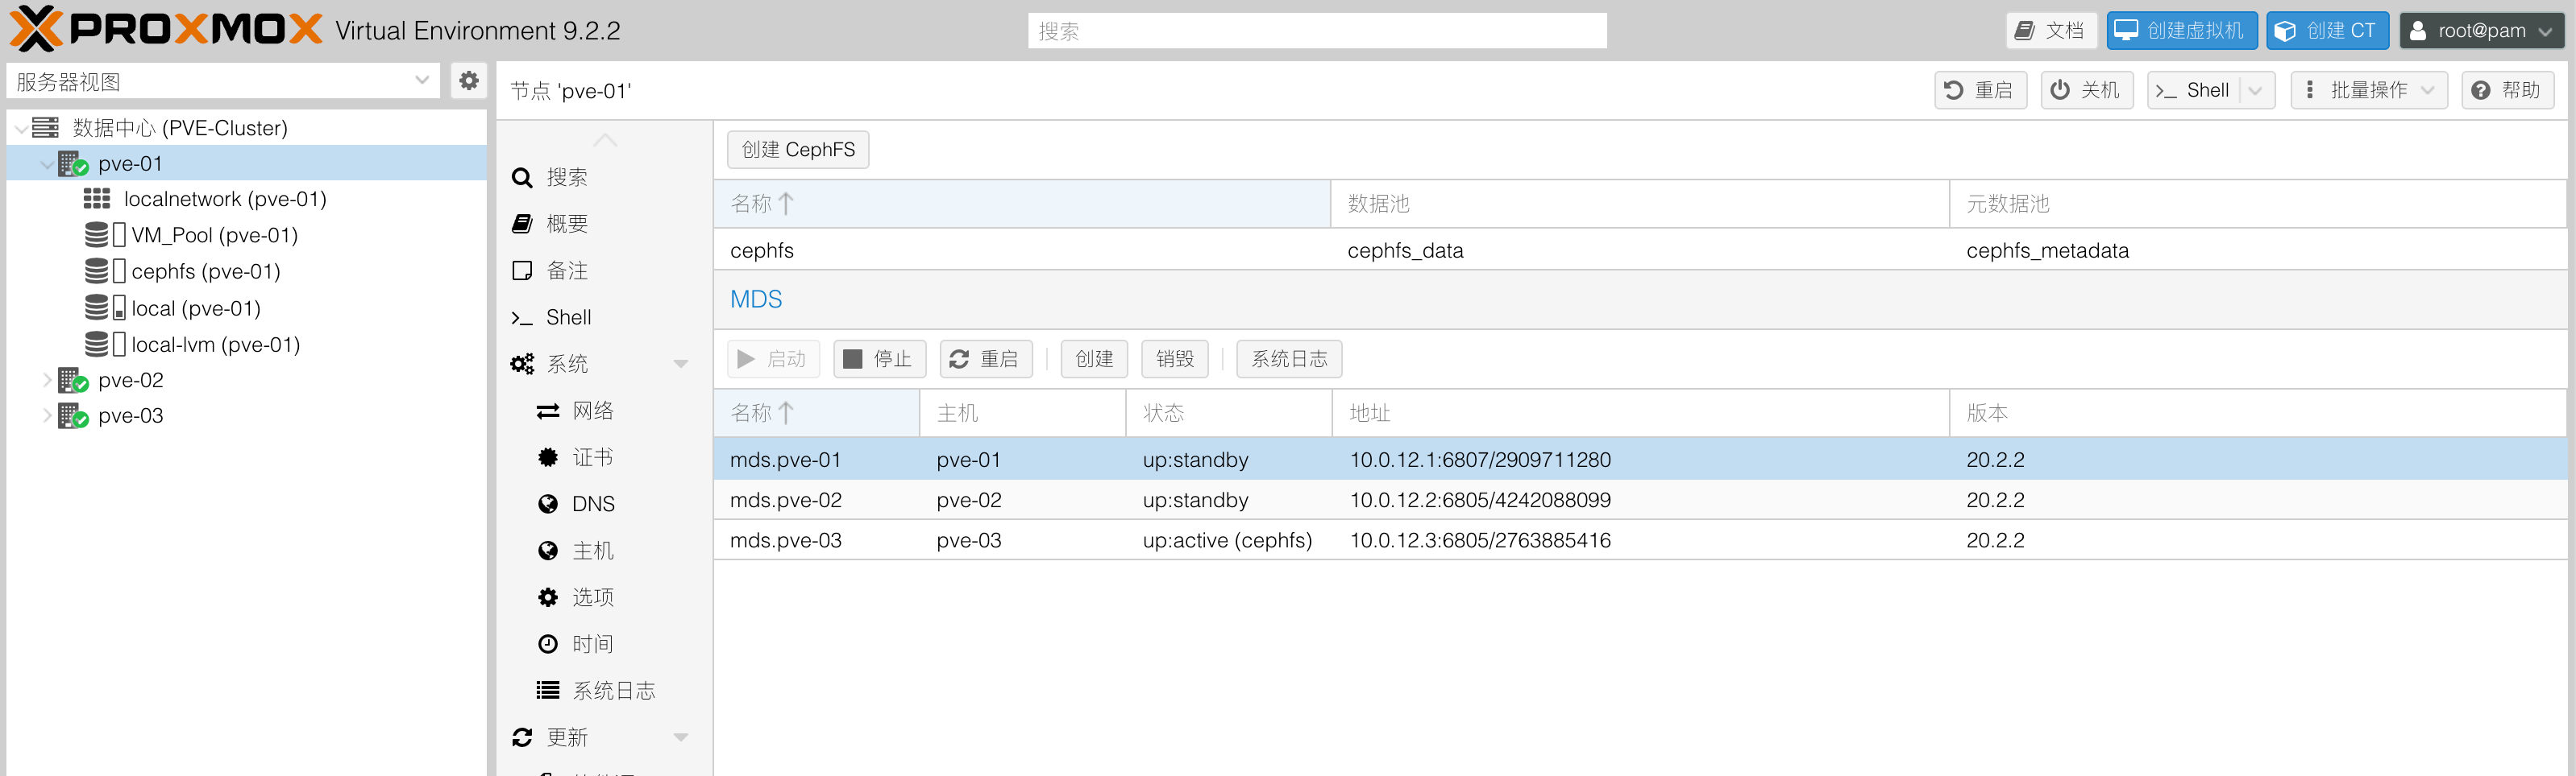
Task: Focus the top search field
Action: [x=1317, y=31]
